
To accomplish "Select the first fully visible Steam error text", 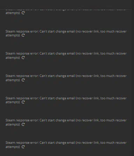I will 66,33.
